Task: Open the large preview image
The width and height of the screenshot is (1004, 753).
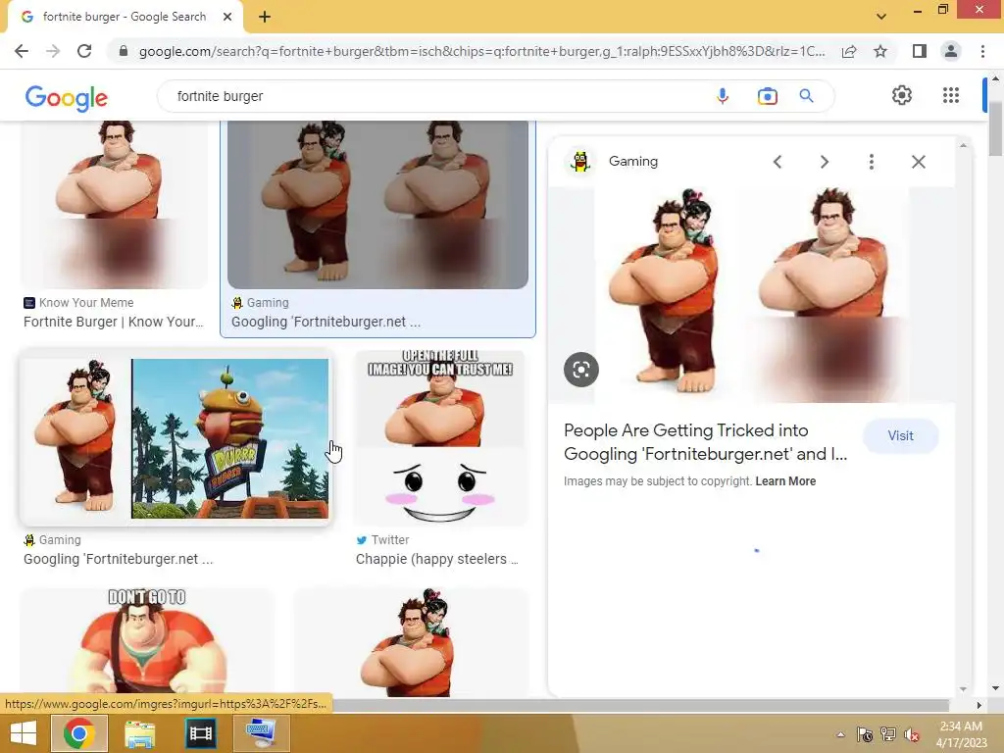Action: tap(751, 295)
